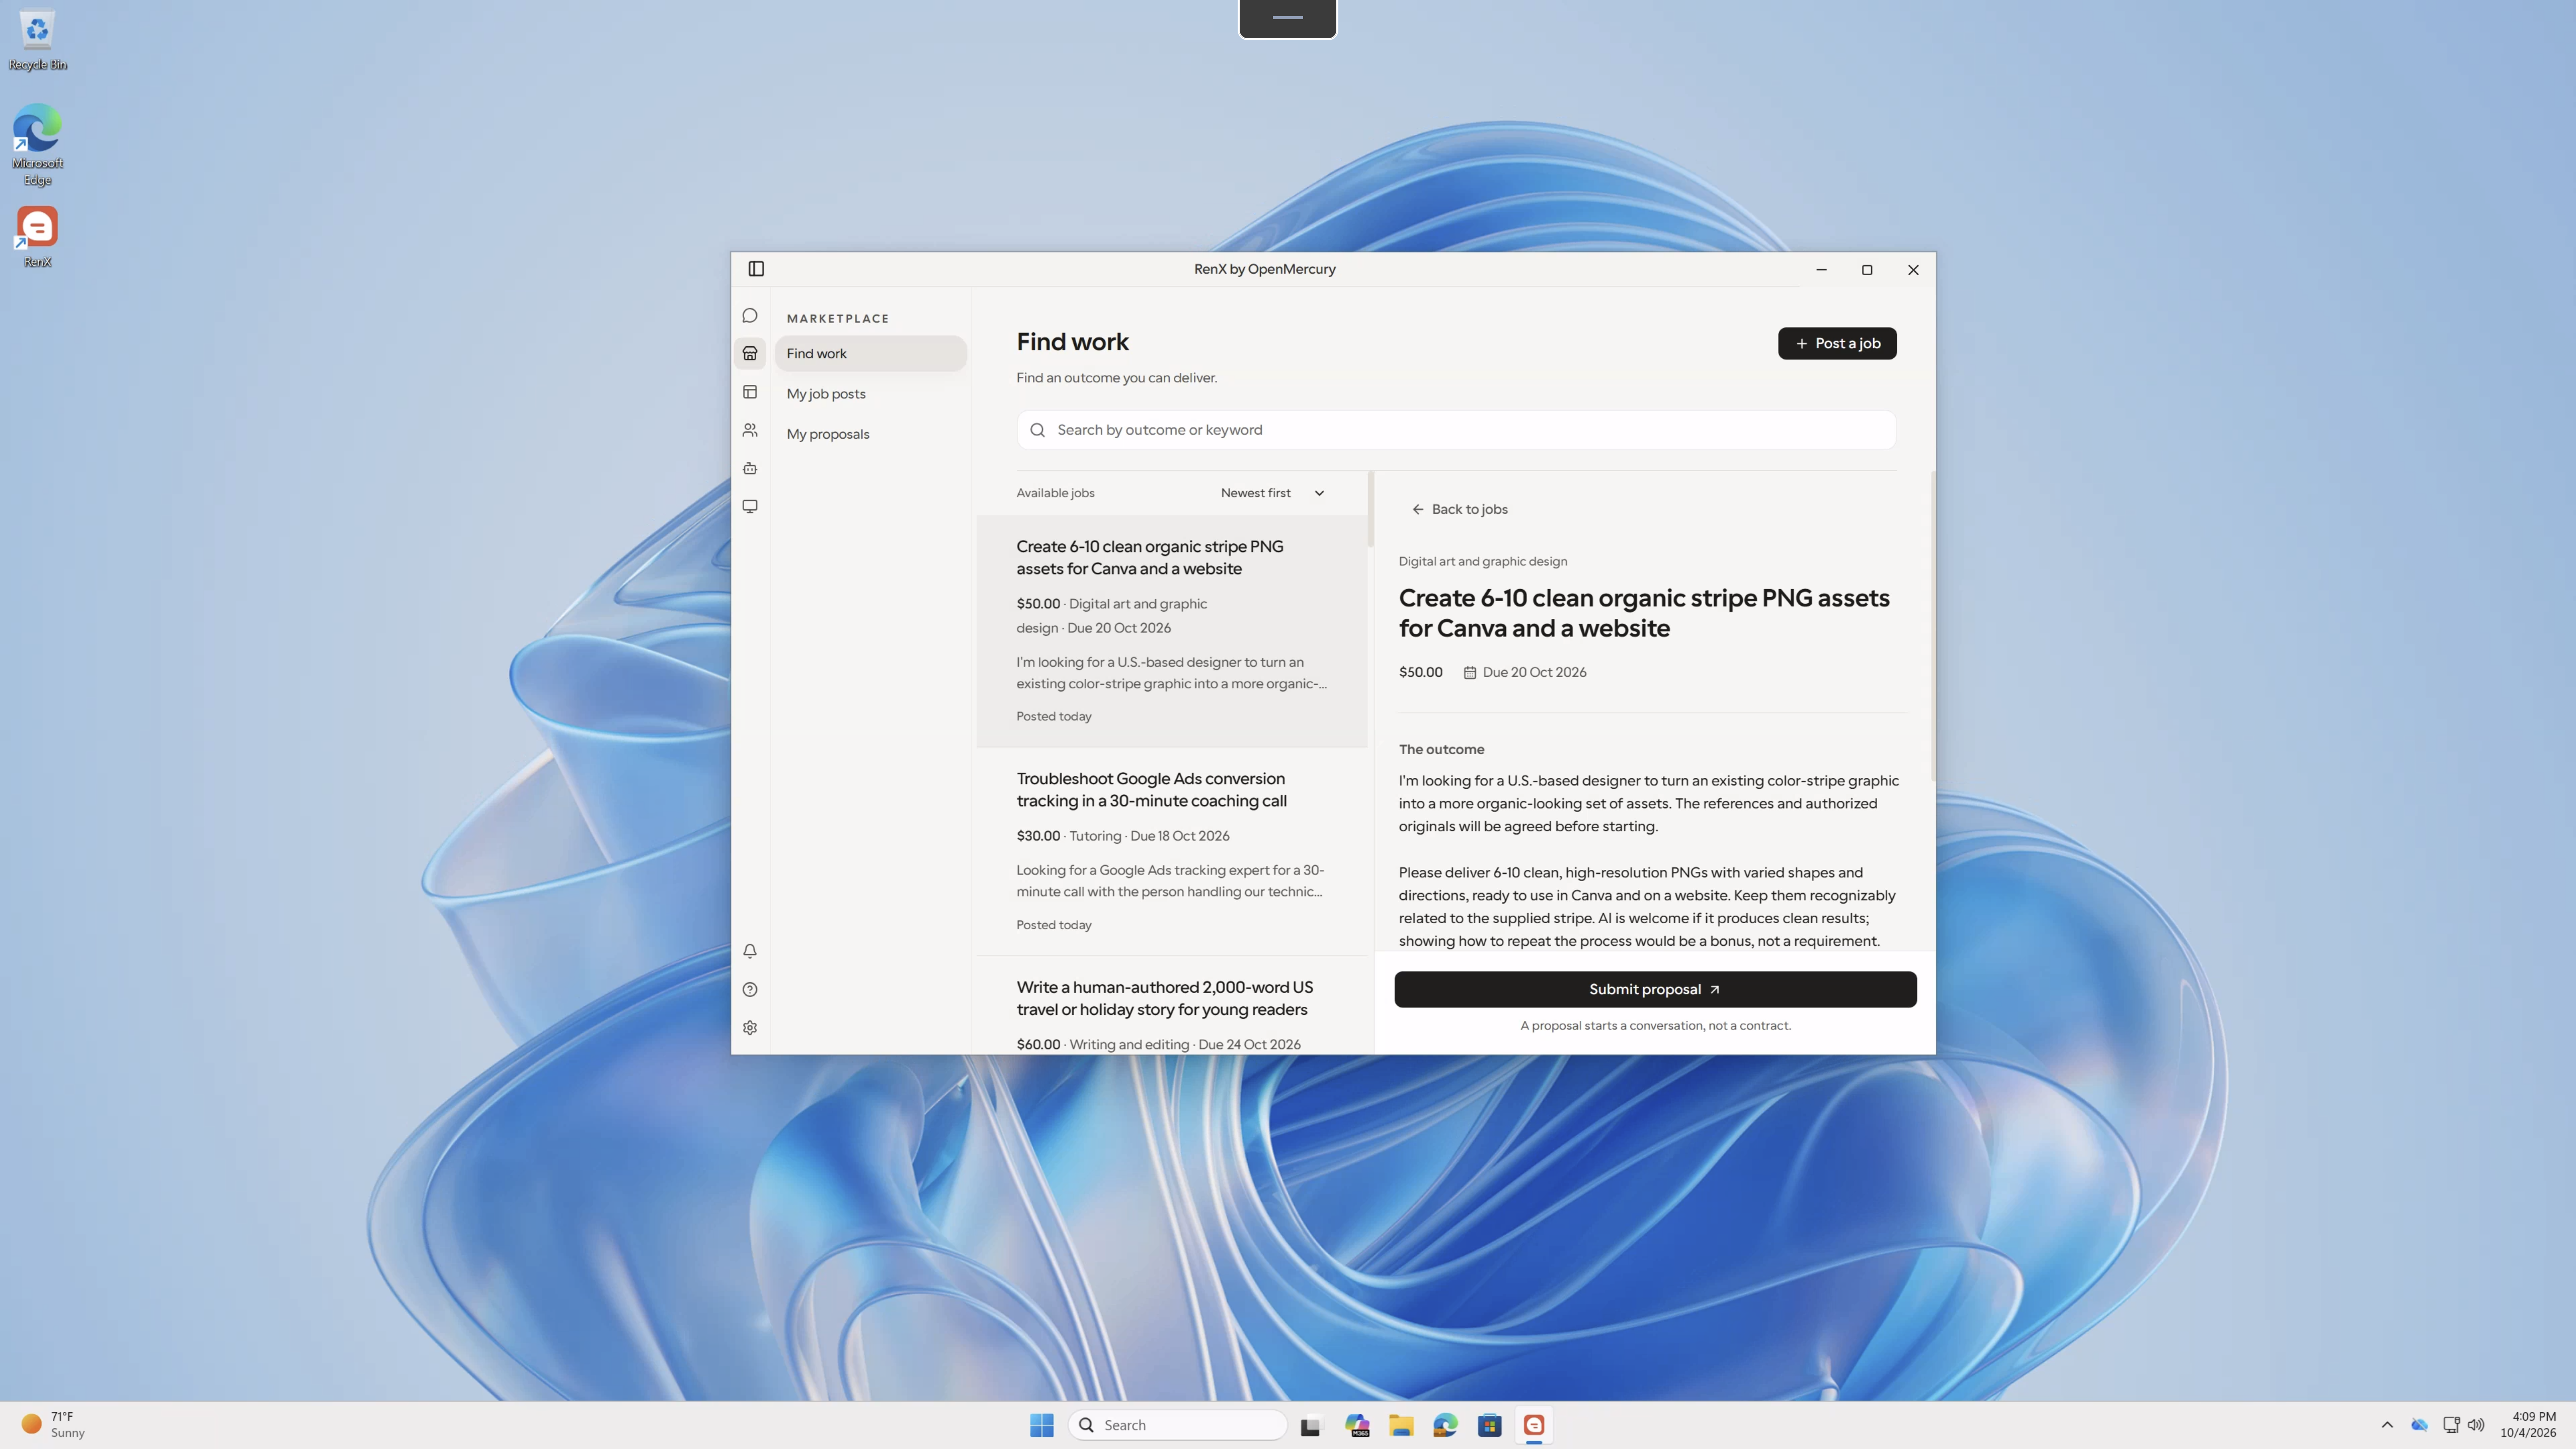
Task: Open Microsoft Edge desktop shortcut
Action: tap(37, 145)
